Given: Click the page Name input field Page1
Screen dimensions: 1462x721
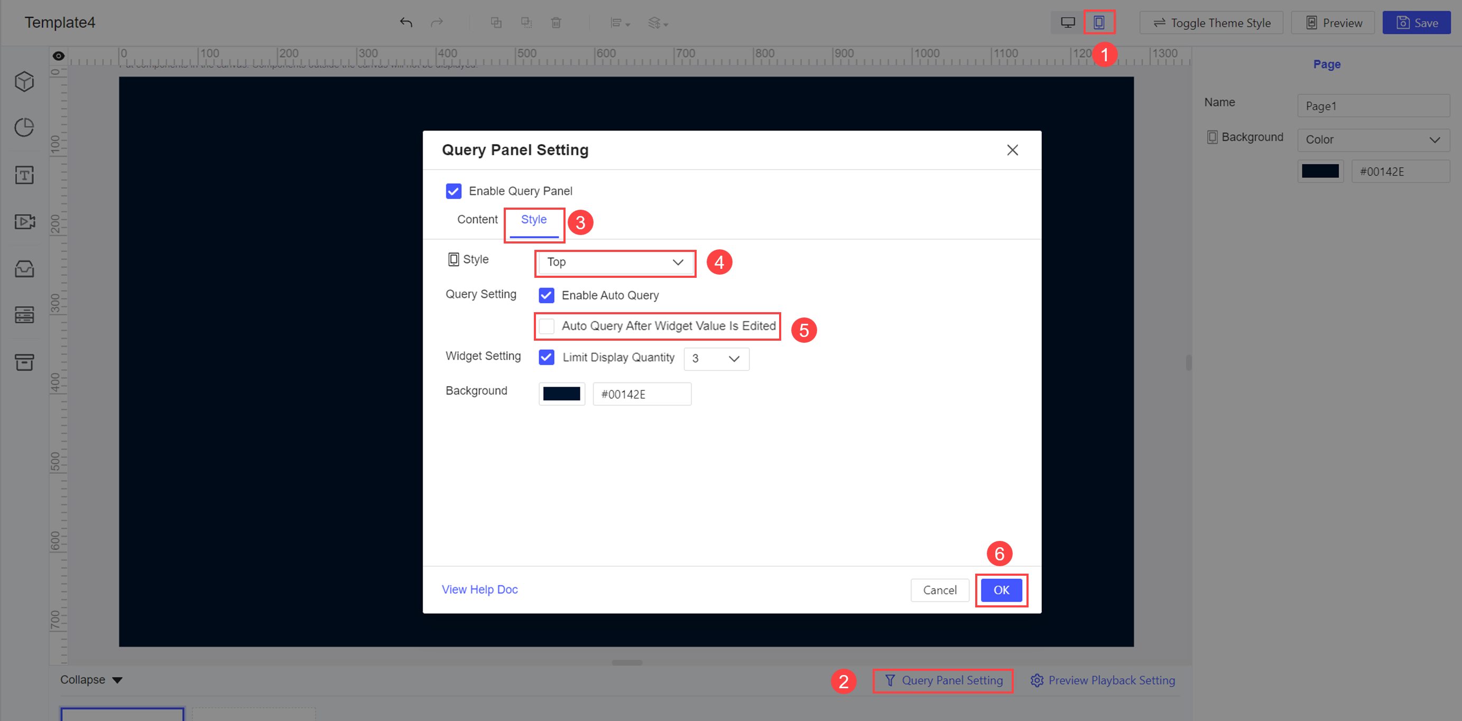Looking at the screenshot, I should pyautogui.click(x=1373, y=106).
